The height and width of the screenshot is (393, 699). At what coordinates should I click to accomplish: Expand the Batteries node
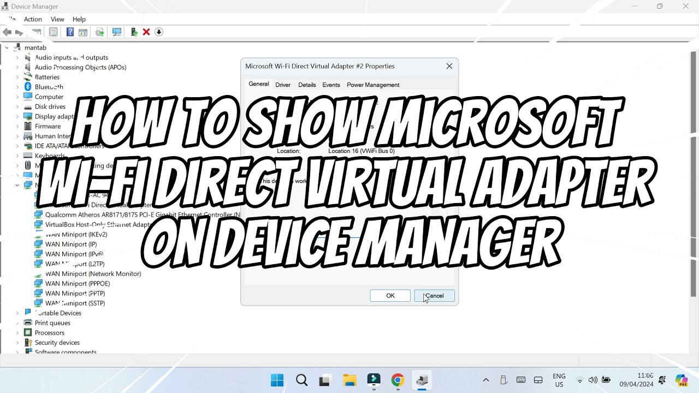pos(17,77)
